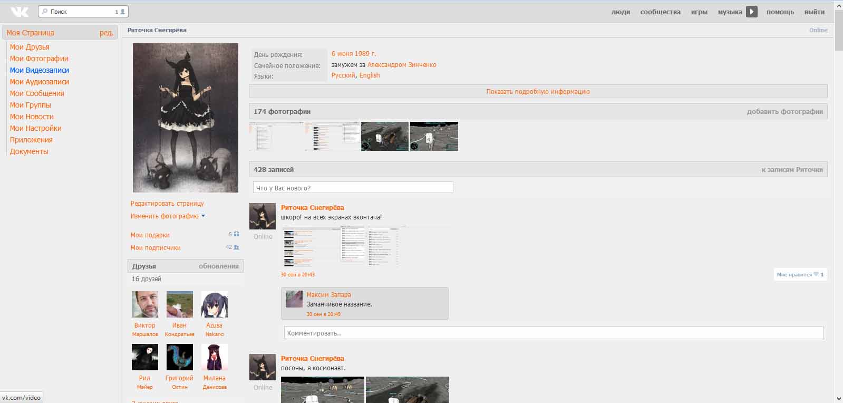This screenshot has width=843, height=403.
Task: Open the сообщества top menu
Action: pos(660,12)
